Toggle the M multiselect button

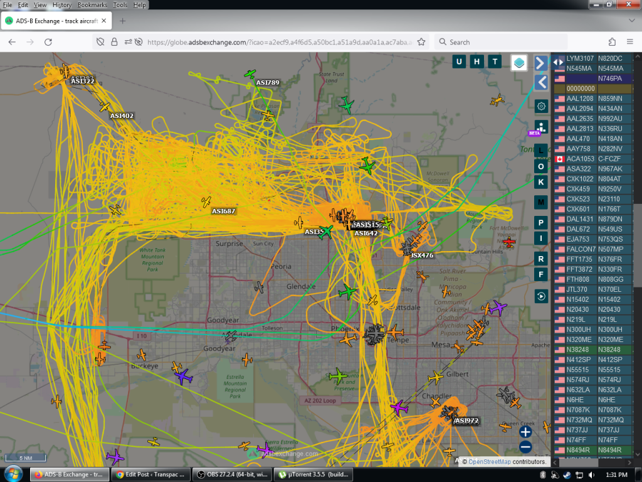click(541, 203)
